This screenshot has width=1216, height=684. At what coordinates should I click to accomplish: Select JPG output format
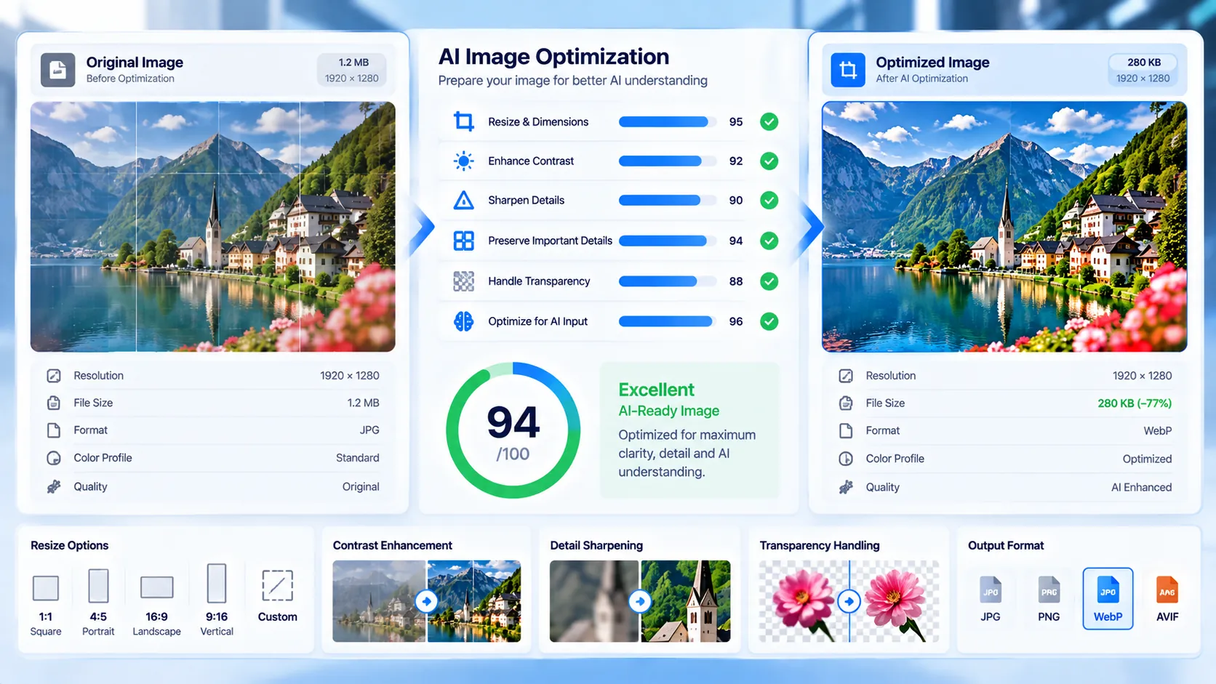coord(991,599)
